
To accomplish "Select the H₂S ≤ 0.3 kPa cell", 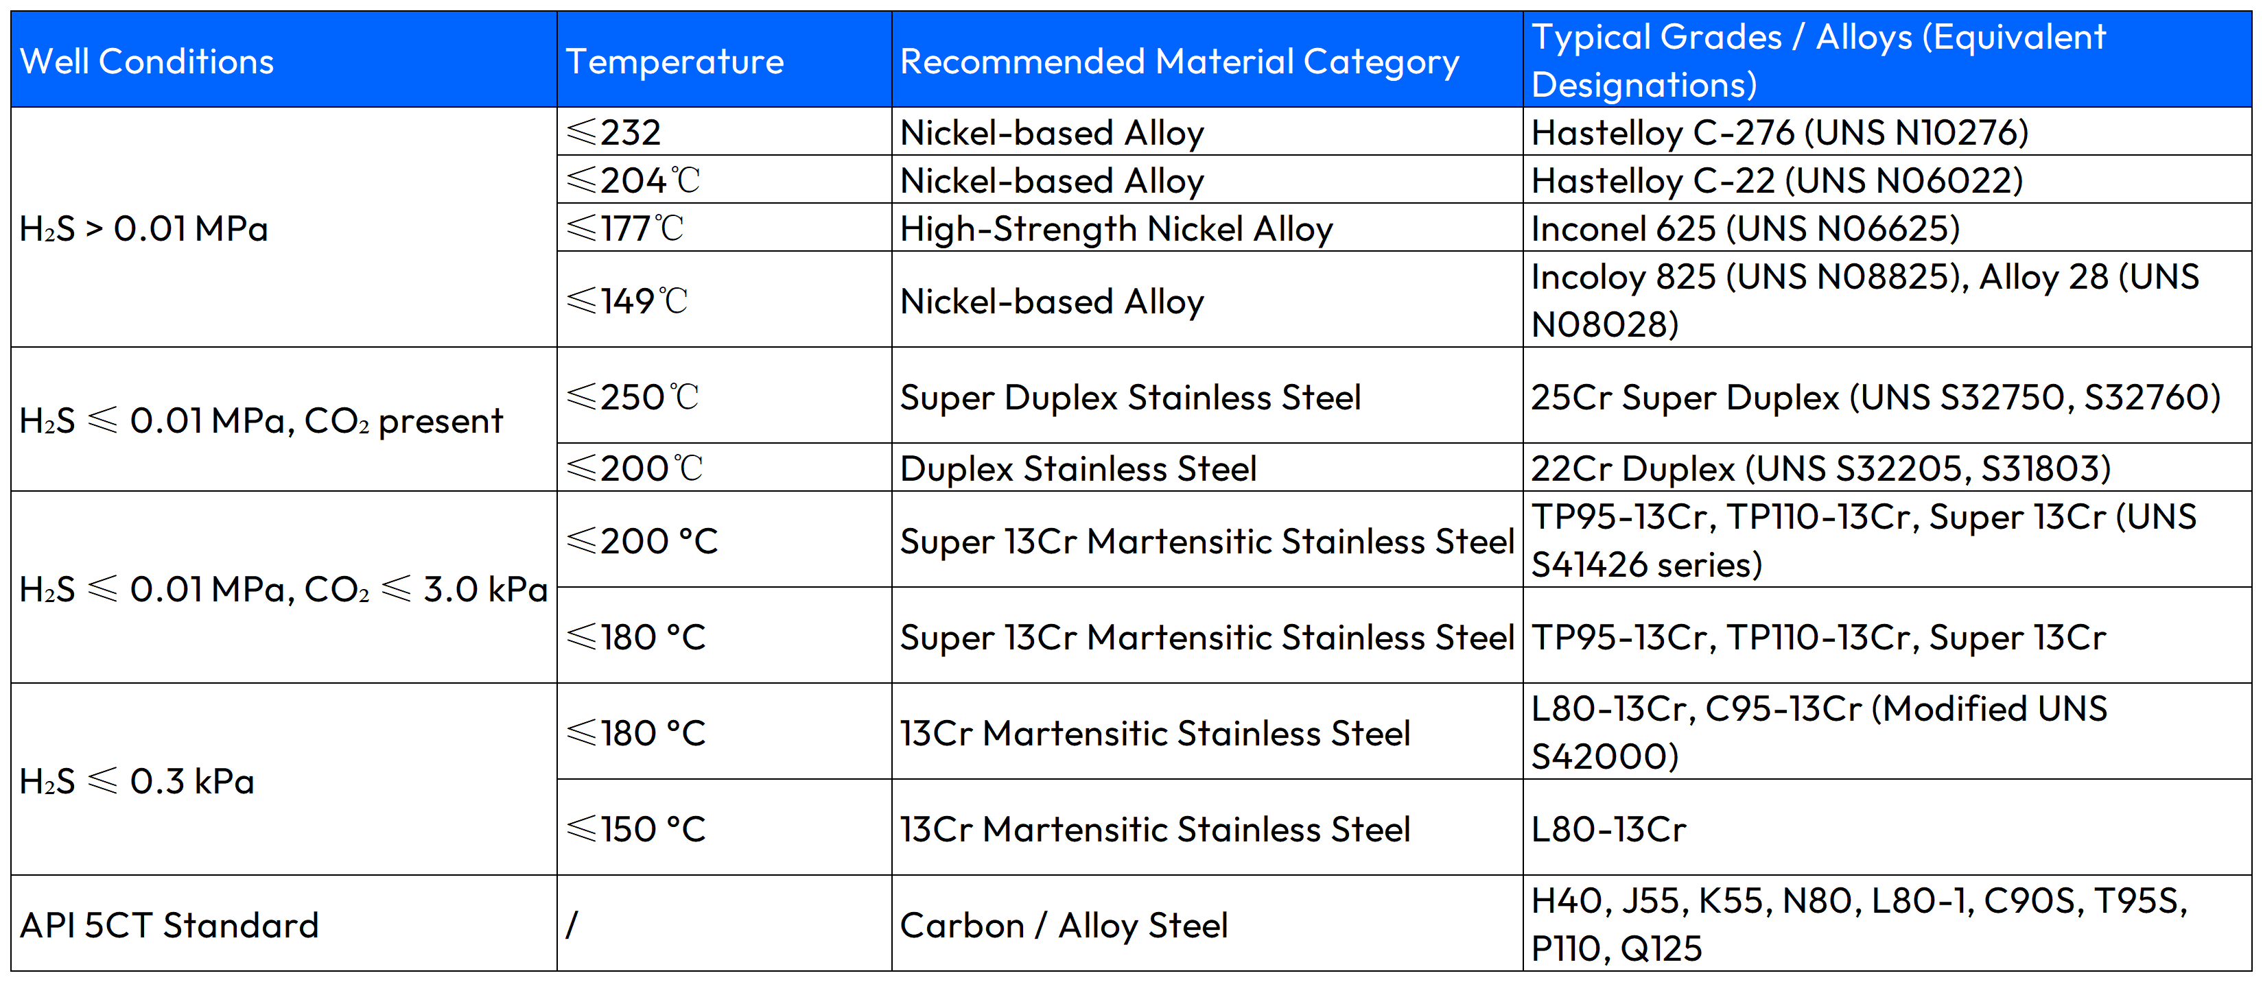I will tap(137, 781).
